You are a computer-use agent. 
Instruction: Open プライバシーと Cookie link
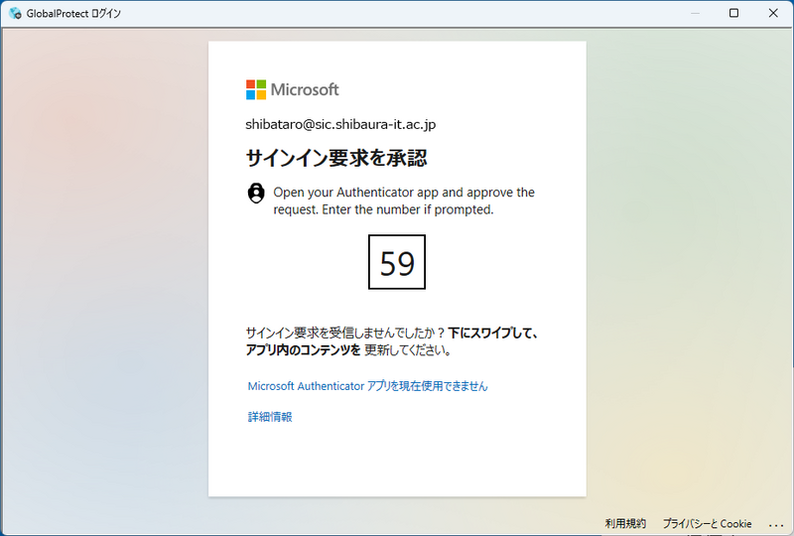[x=708, y=523]
